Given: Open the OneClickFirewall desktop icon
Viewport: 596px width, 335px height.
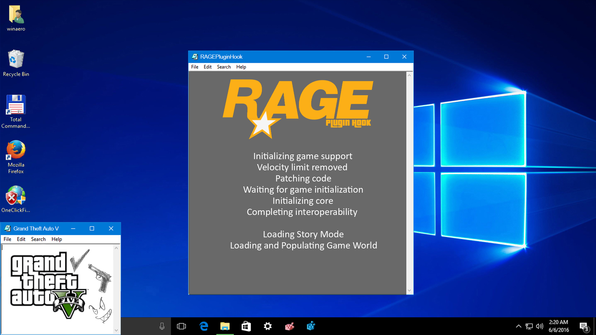Looking at the screenshot, I should pos(16,195).
